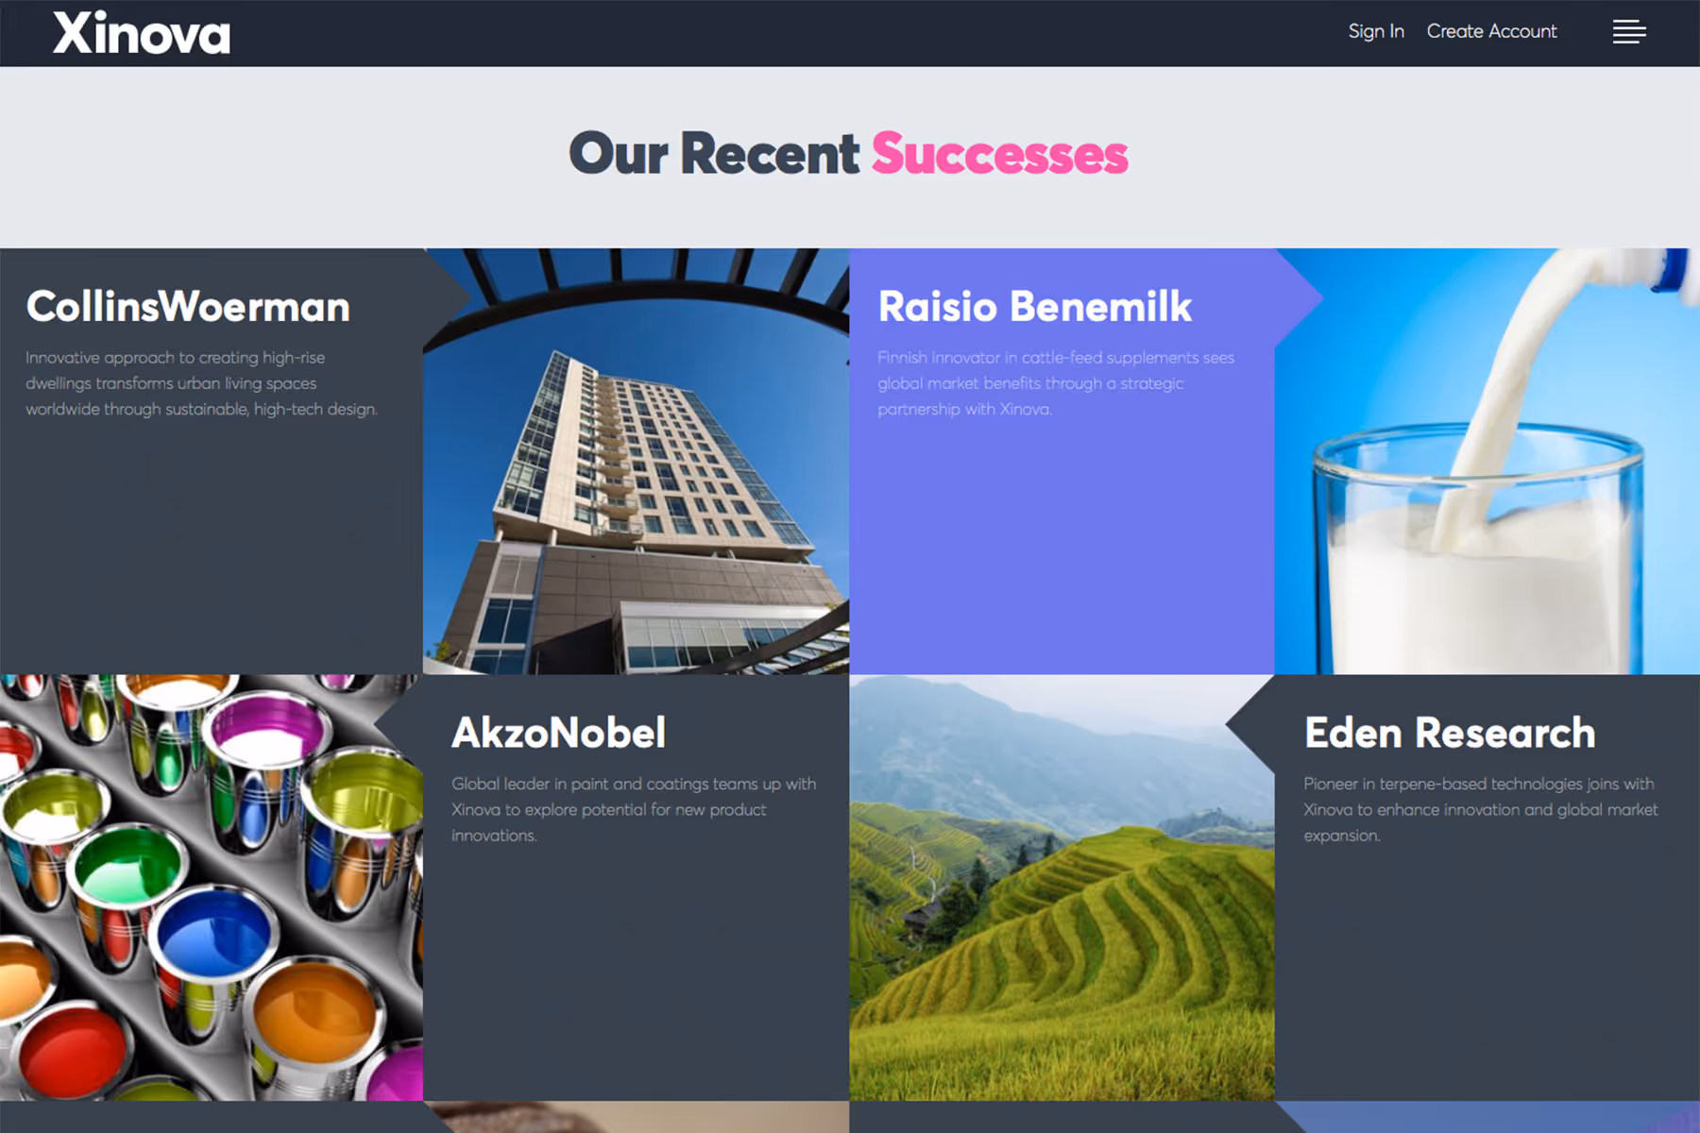Click the green terraced hills photo
The width and height of the screenshot is (1700, 1133).
[x=1062, y=888]
